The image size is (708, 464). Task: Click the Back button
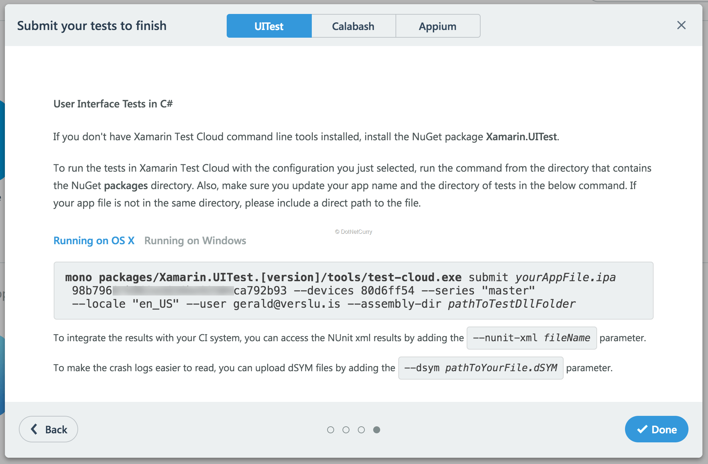48,429
